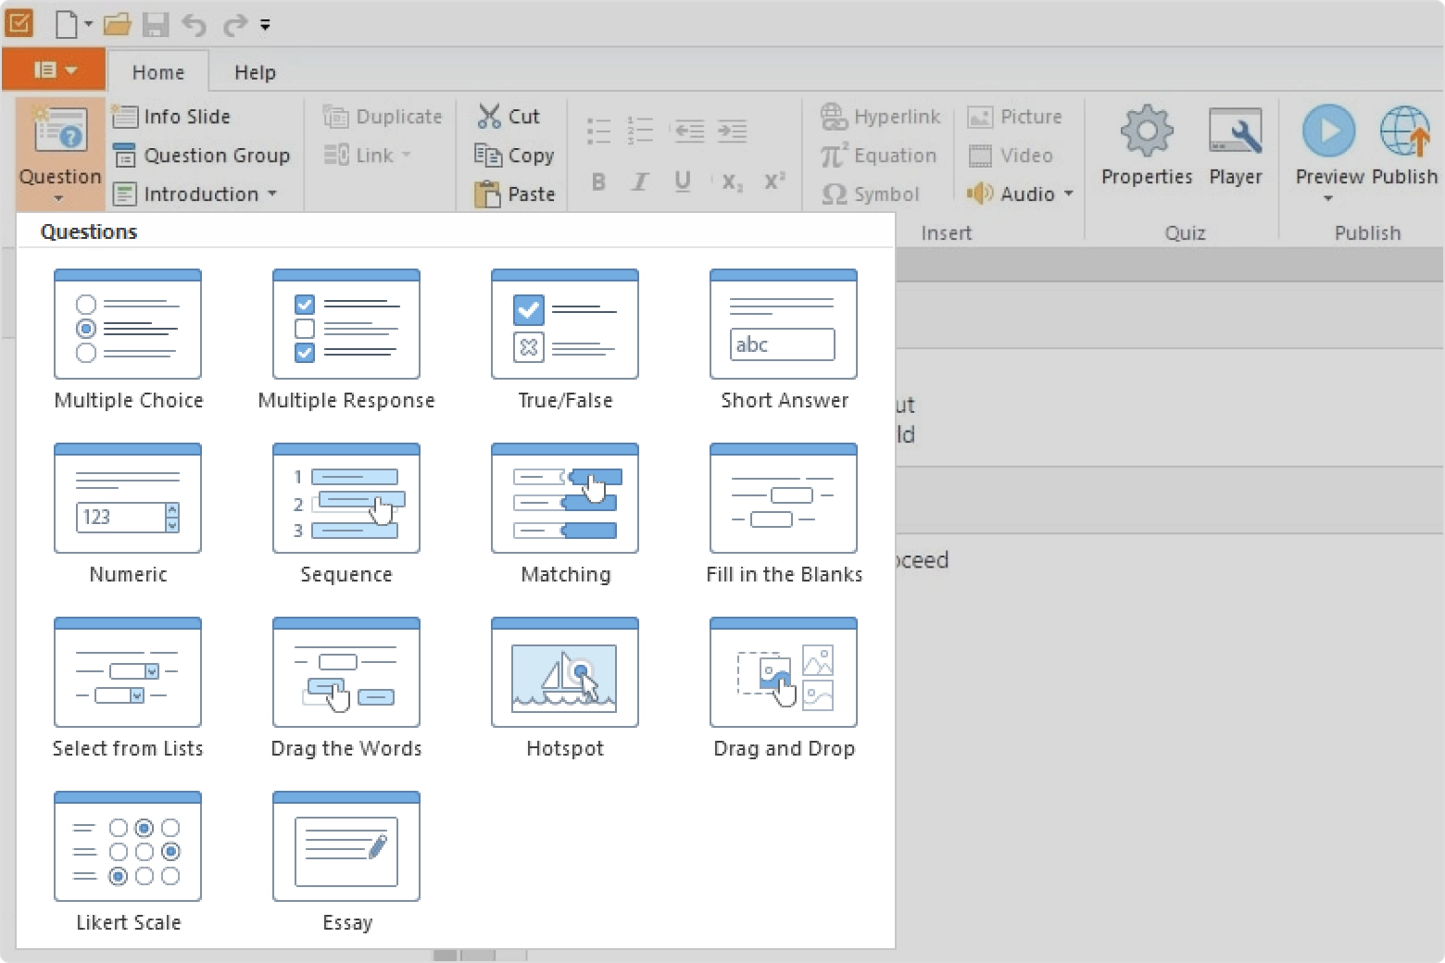This screenshot has height=963, width=1445.
Task: Insert a Hyperlink
Action: (881, 117)
